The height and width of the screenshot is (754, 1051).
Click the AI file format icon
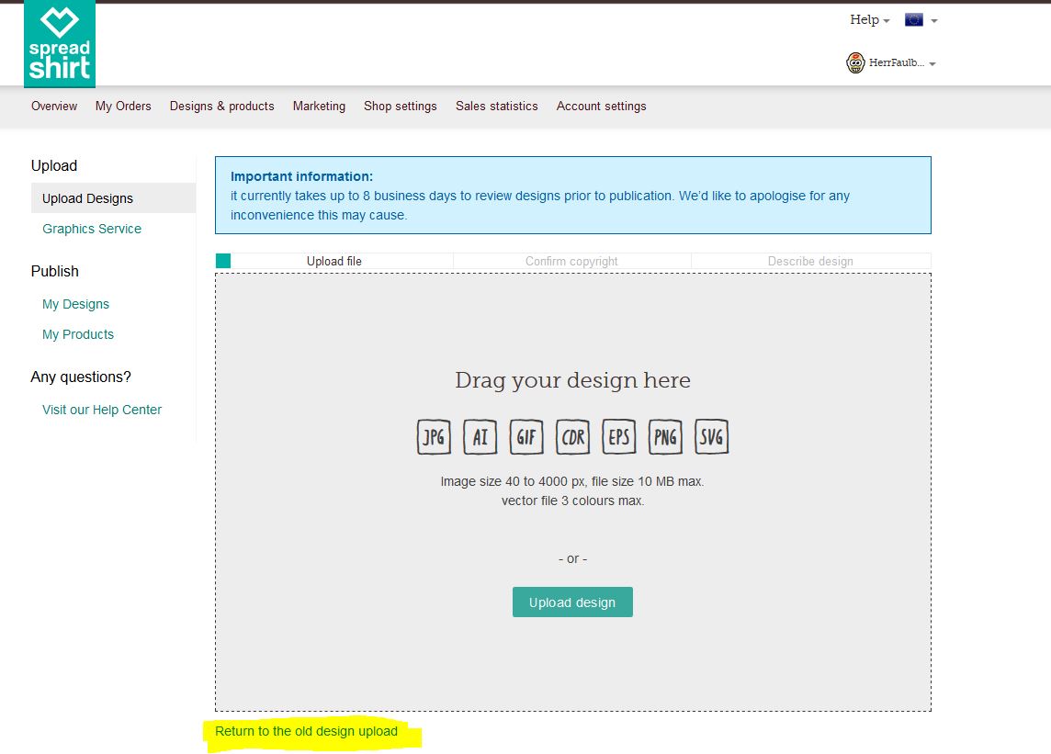480,437
